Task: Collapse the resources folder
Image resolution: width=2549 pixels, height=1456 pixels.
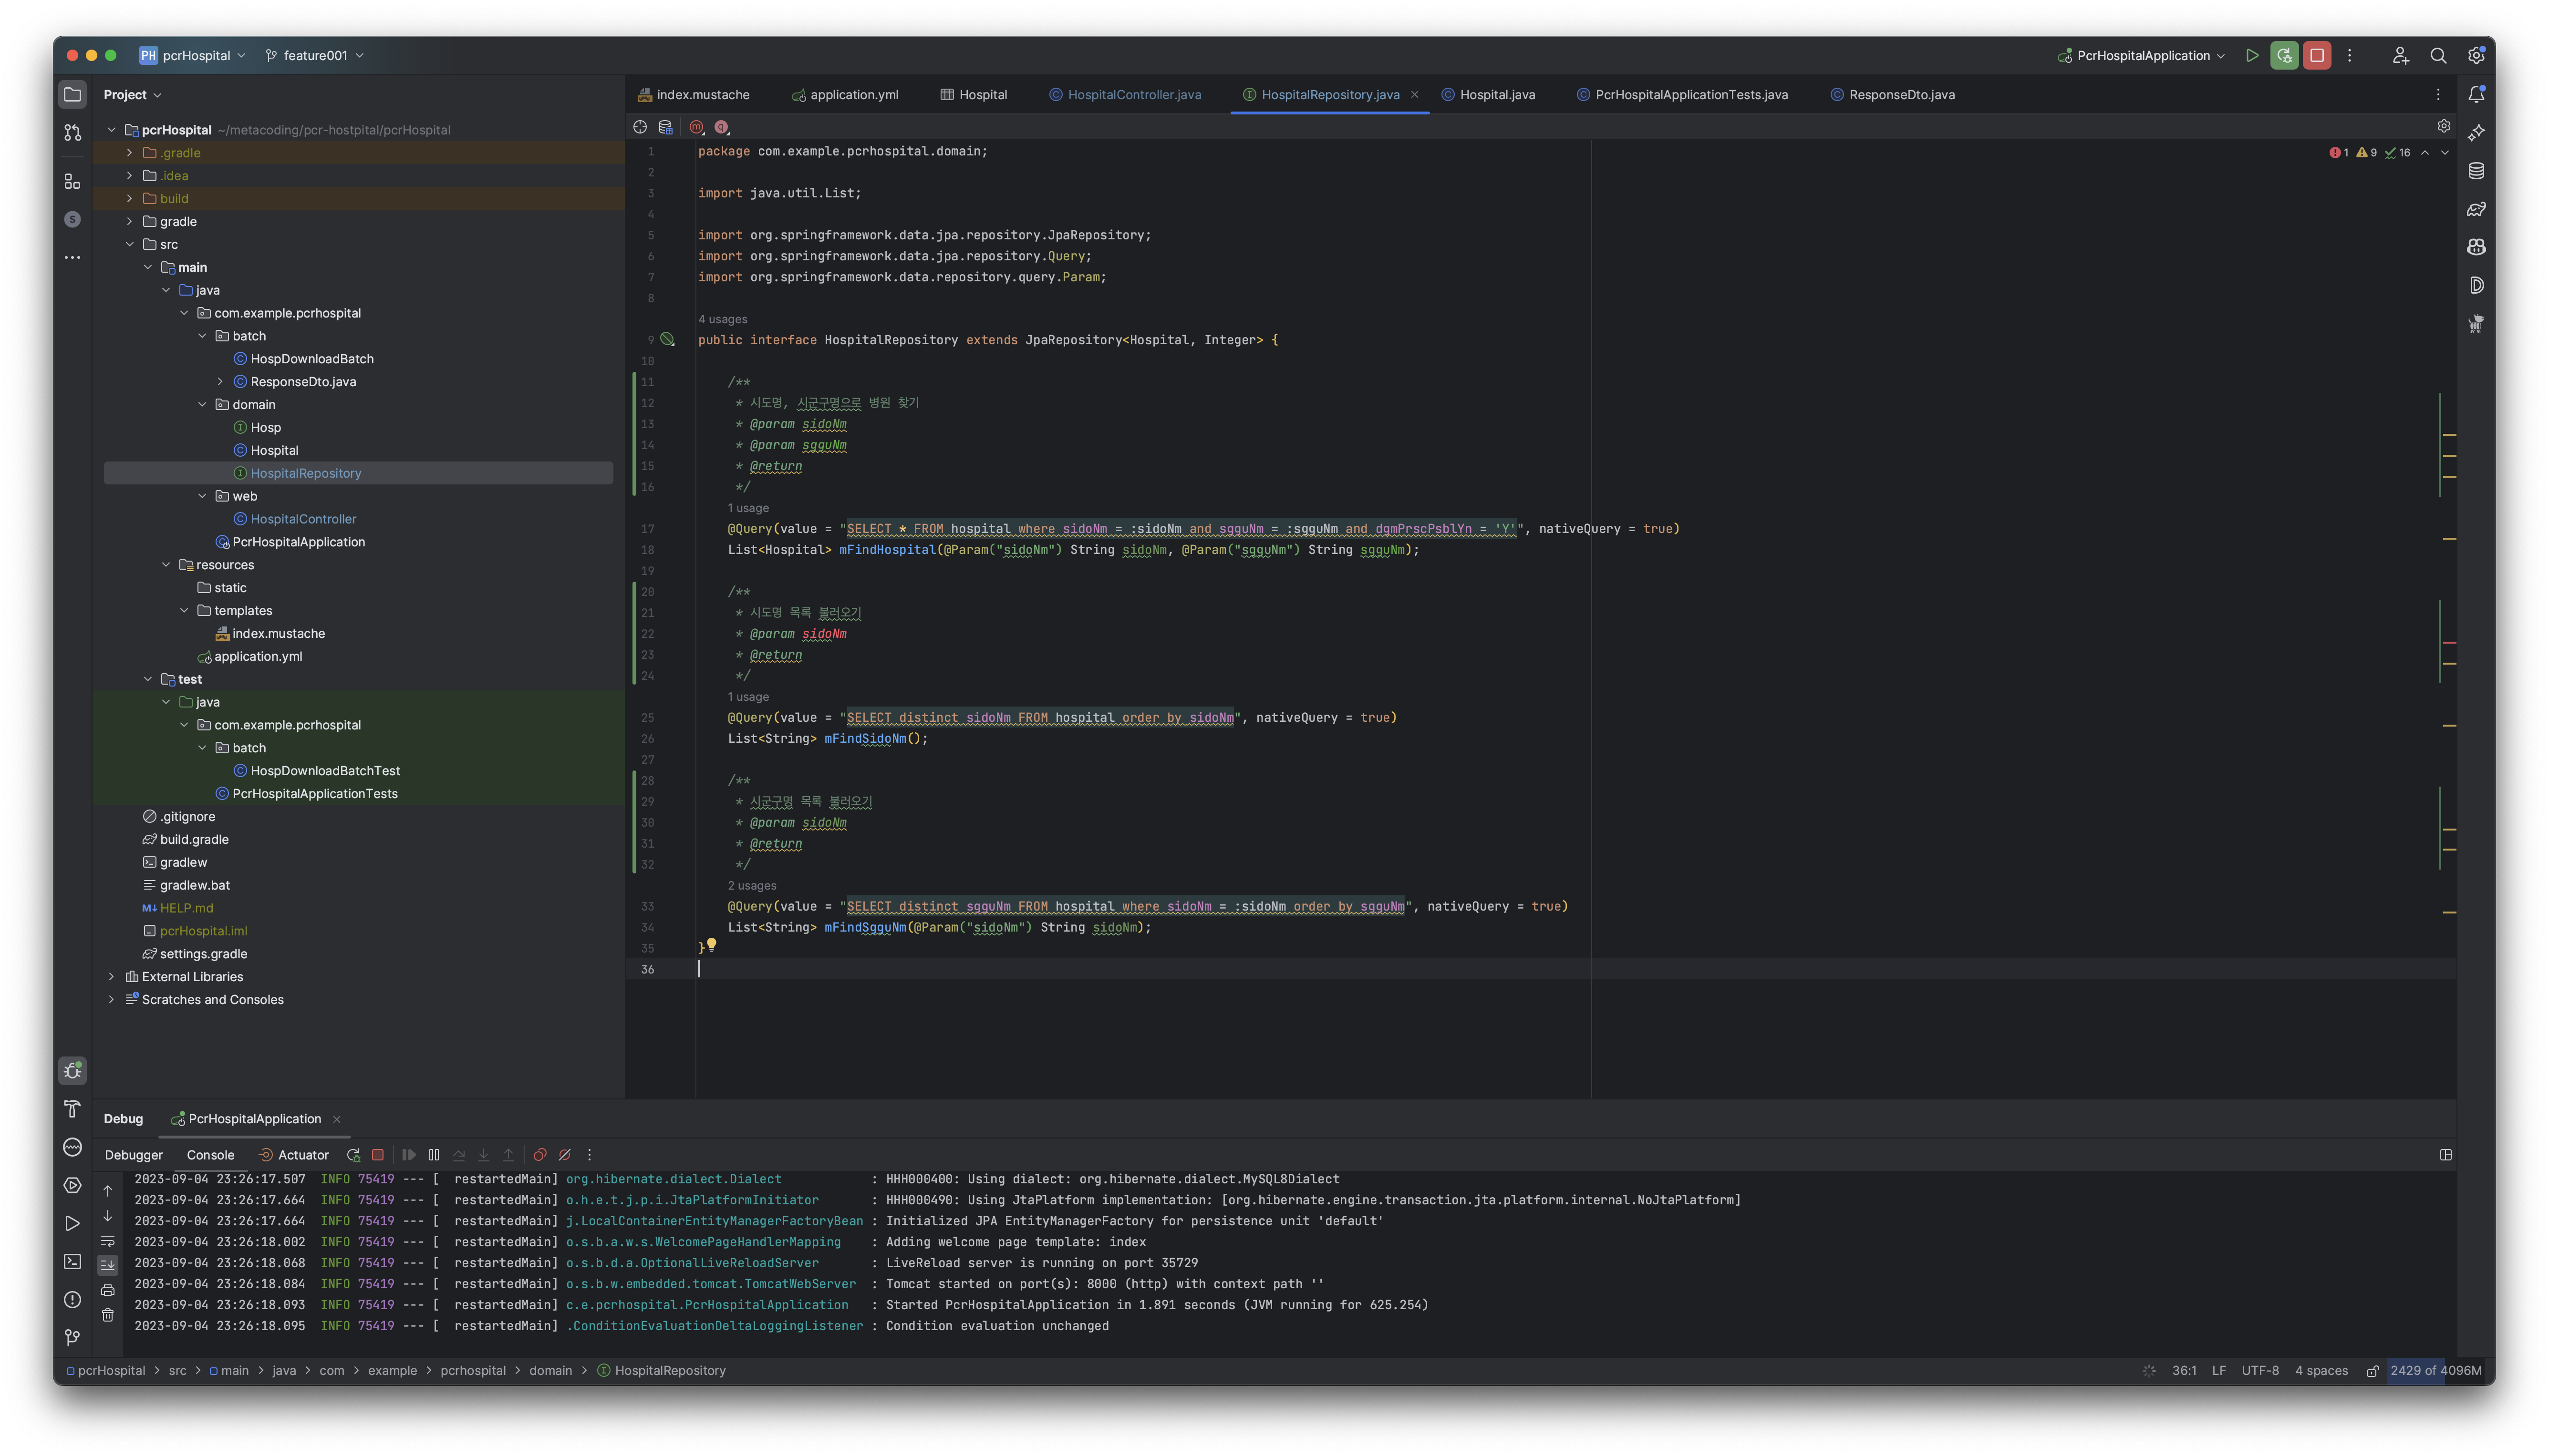Action: click(166, 565)
